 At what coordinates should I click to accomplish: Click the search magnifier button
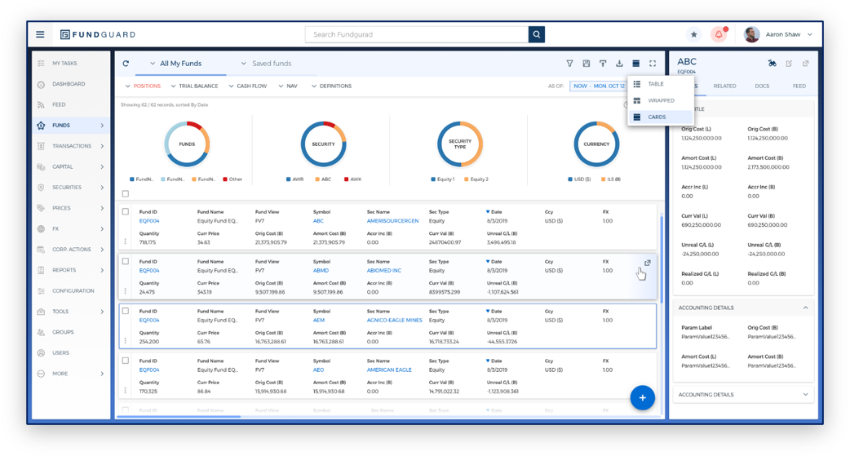536,34
